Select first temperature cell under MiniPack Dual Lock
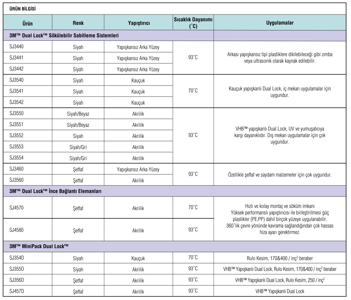Screen dimensions: 351x300 coord(193,258)
